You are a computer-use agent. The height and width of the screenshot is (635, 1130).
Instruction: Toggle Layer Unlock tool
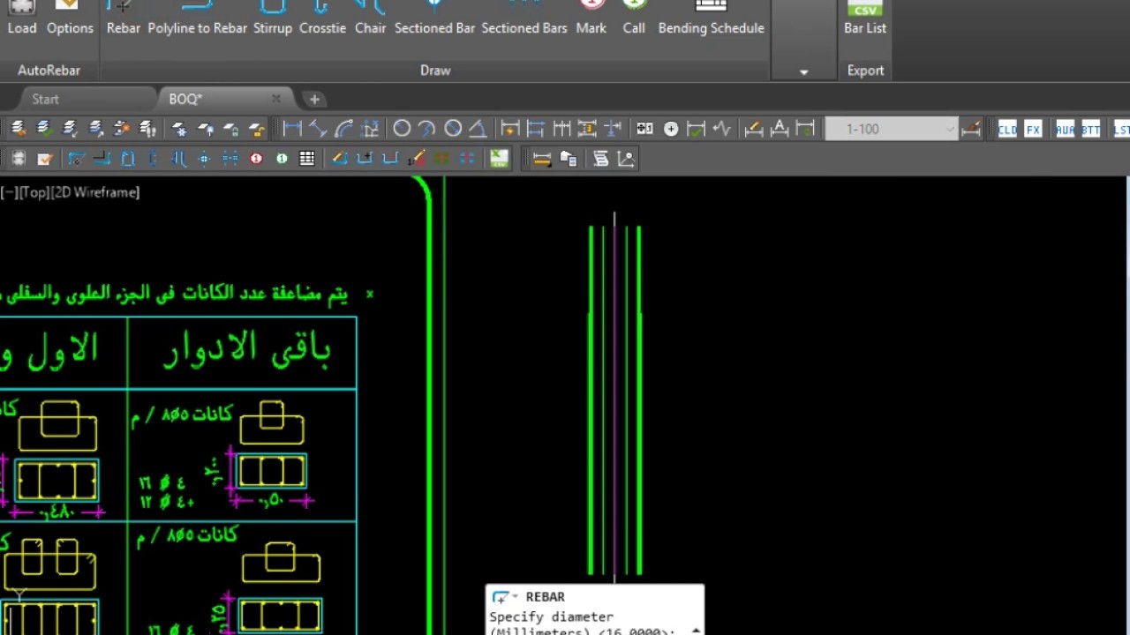click(257, 129)
